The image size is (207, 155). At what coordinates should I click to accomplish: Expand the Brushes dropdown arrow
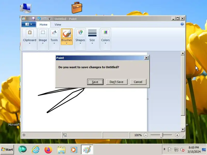(x=67, y=43)
